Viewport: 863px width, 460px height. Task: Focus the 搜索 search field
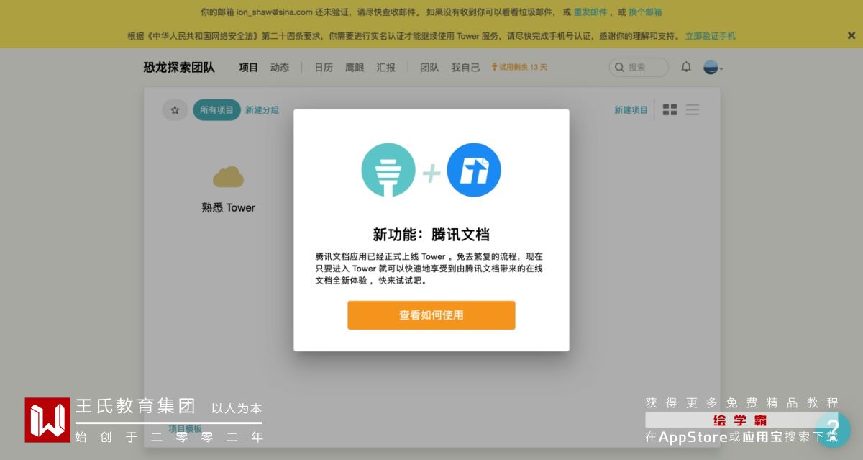pos(639,67)
